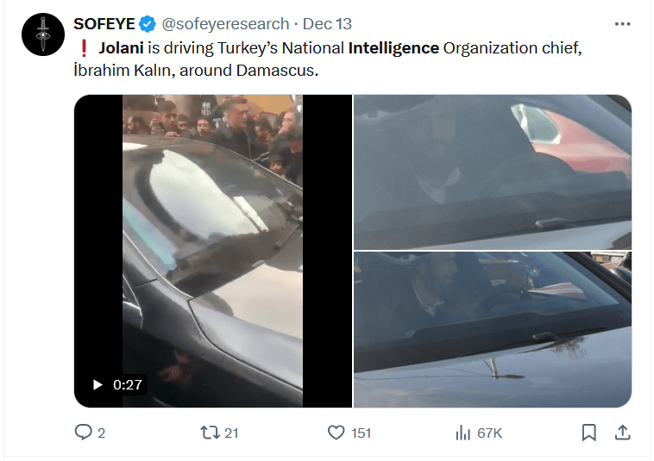Click the 21 reposts count
654x461 pixels.
coord(230,433)
